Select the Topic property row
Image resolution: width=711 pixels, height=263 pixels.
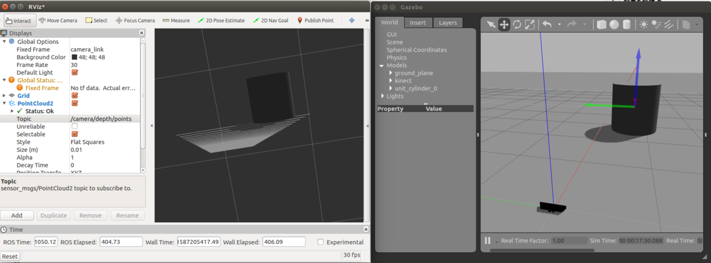coord(70,118)
